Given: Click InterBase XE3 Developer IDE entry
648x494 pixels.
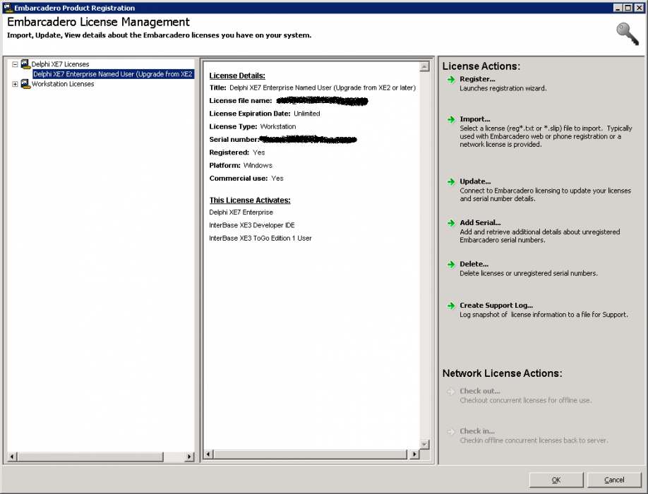Looking at the screenshot, I should (x=252, y=225).
